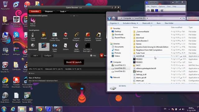The height and width of the screenshot is (112, 199).
Task: Expand the address bar history dropdown
Action: point(180,18)
